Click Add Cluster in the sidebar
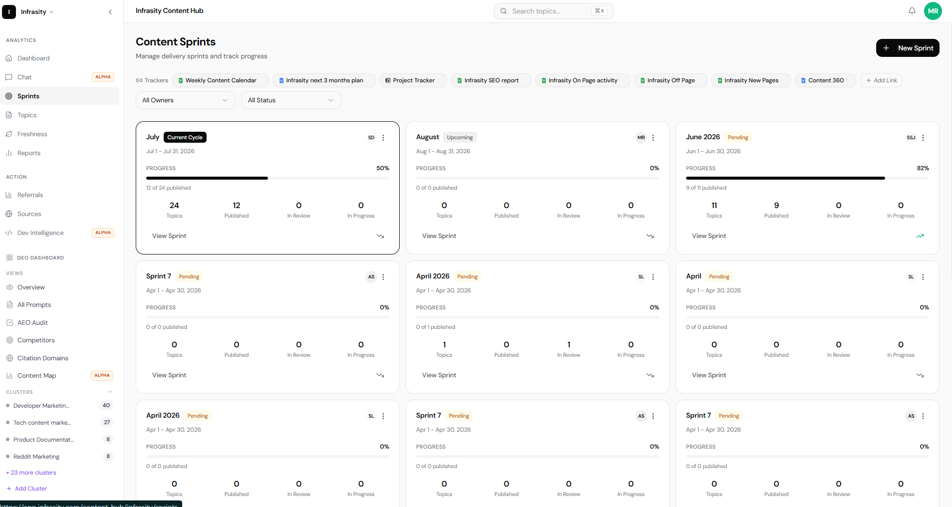The height and width of the screenshot is (507, 952). point(27,489)
